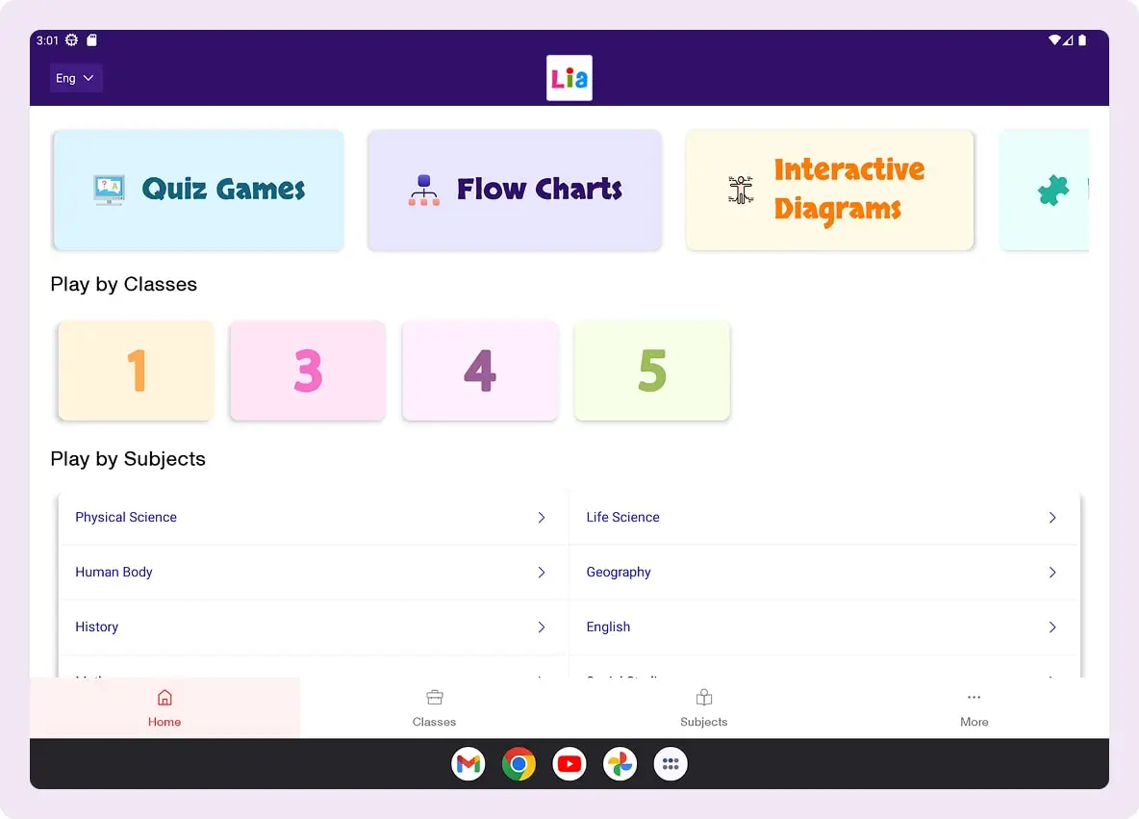Select the Human Body subject
The height and width of the screenshot is (819, 1139).
coord(114,573)
